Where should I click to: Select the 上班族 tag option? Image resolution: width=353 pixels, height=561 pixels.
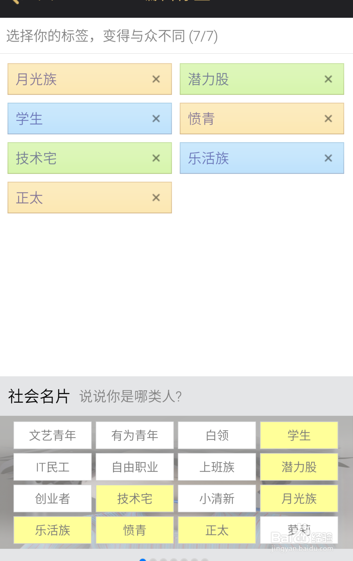coord(217,467)
